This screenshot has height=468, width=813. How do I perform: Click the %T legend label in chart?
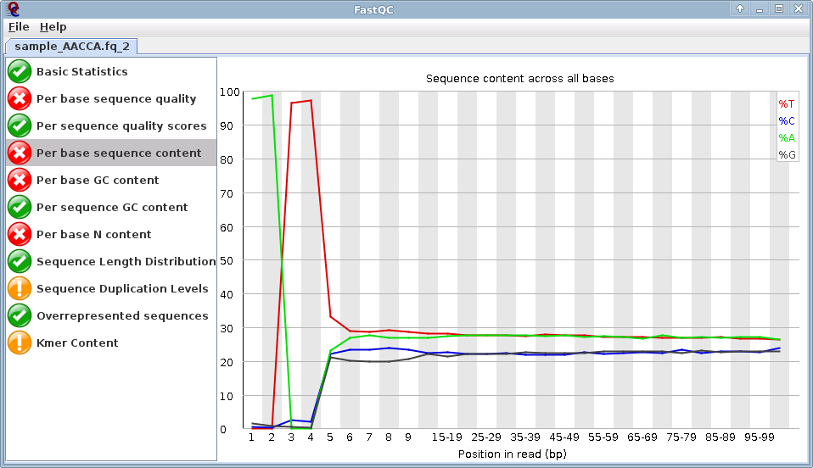787,103
